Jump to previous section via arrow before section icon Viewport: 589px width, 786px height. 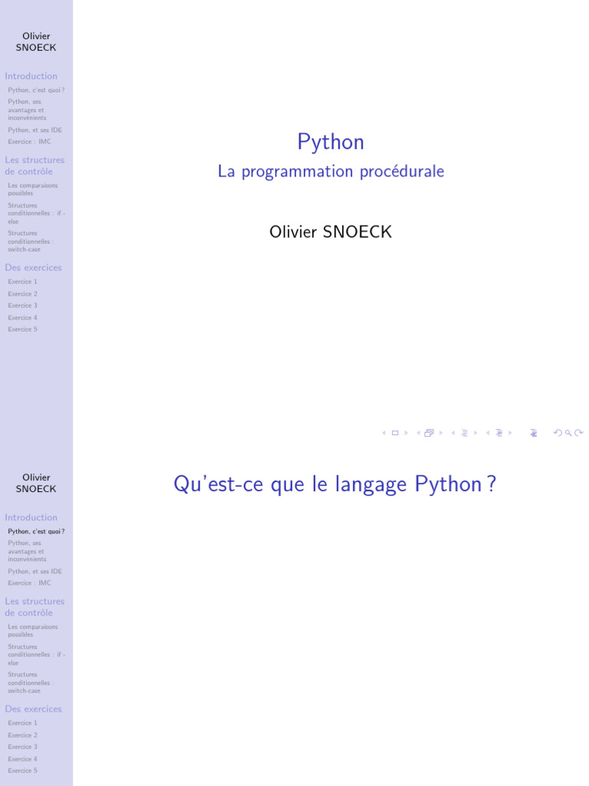click(487, 433)
